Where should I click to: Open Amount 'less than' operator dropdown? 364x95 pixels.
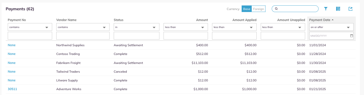pos(186,27)
